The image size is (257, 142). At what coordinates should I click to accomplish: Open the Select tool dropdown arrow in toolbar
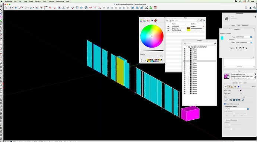(13, 8)
